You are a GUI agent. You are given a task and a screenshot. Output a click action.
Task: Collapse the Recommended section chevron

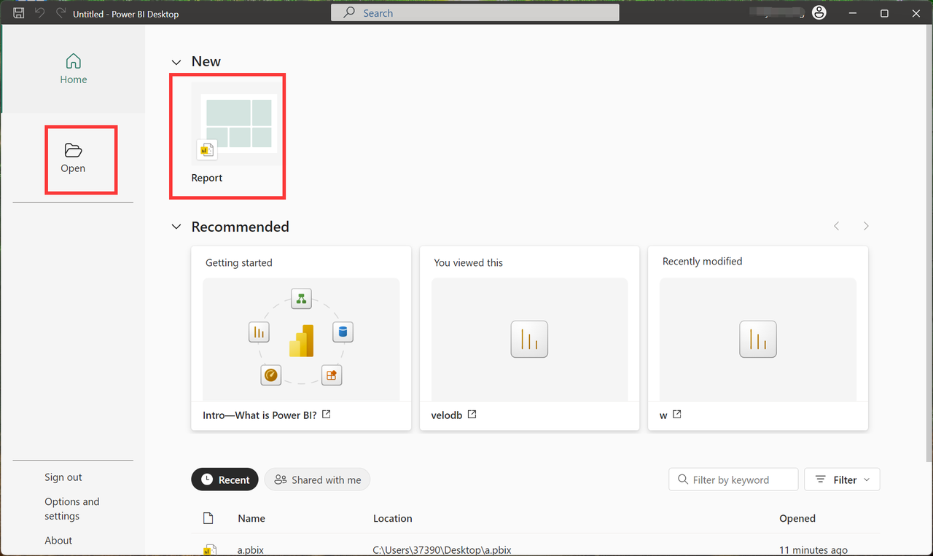[x=176, y=227]
